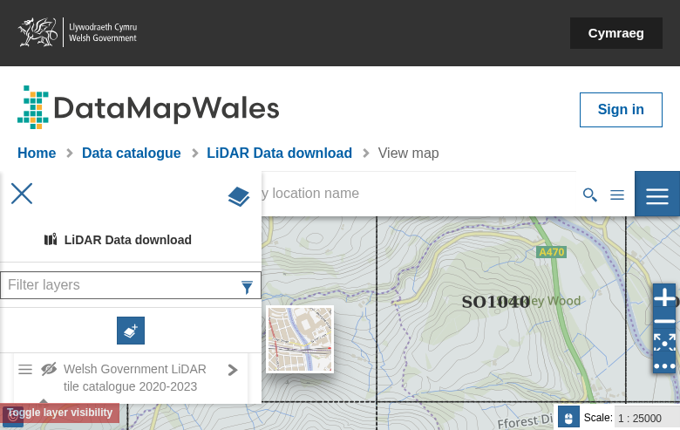Viewport: 680px width, 430px height.
Task: Zoom in on the map
Action: (x=664, y=298)
